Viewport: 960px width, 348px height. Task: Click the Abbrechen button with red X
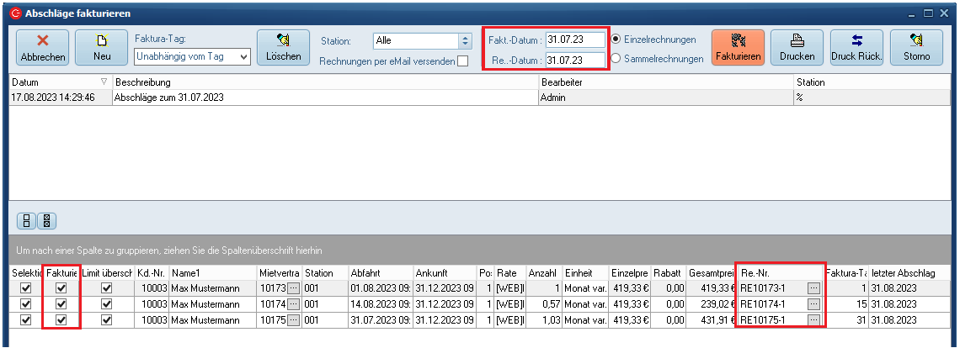click(x=42, y=48)
